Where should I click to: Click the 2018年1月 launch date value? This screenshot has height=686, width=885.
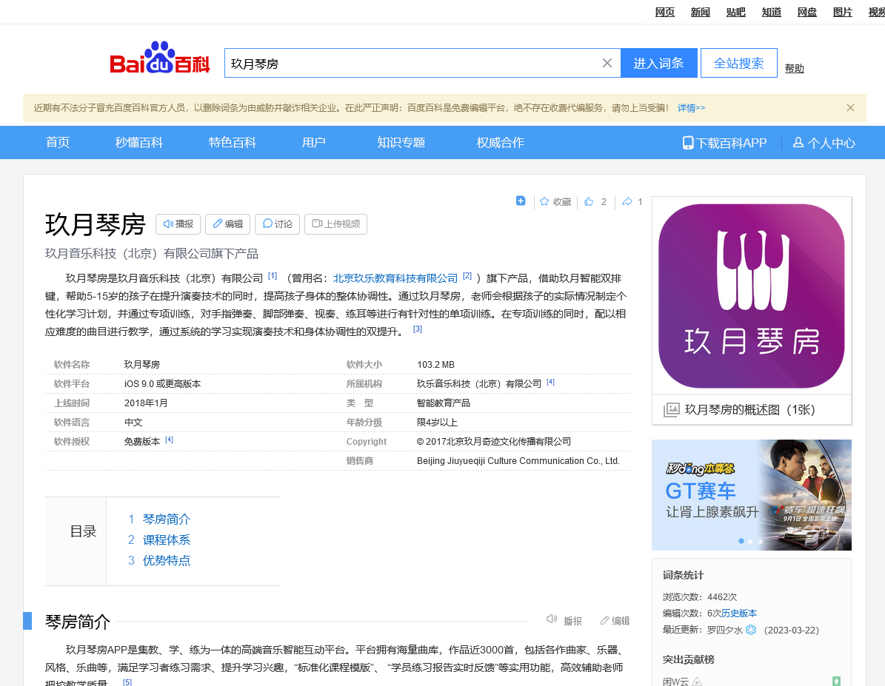coord(146,403)
